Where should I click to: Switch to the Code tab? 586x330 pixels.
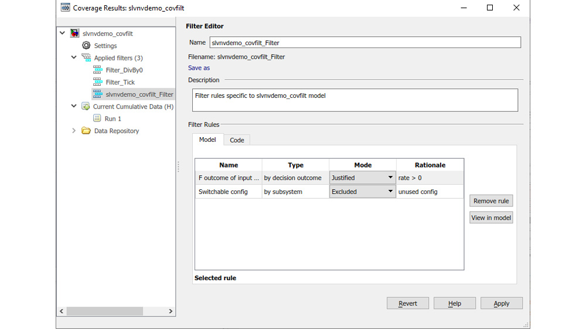click(x=237, y=140)
